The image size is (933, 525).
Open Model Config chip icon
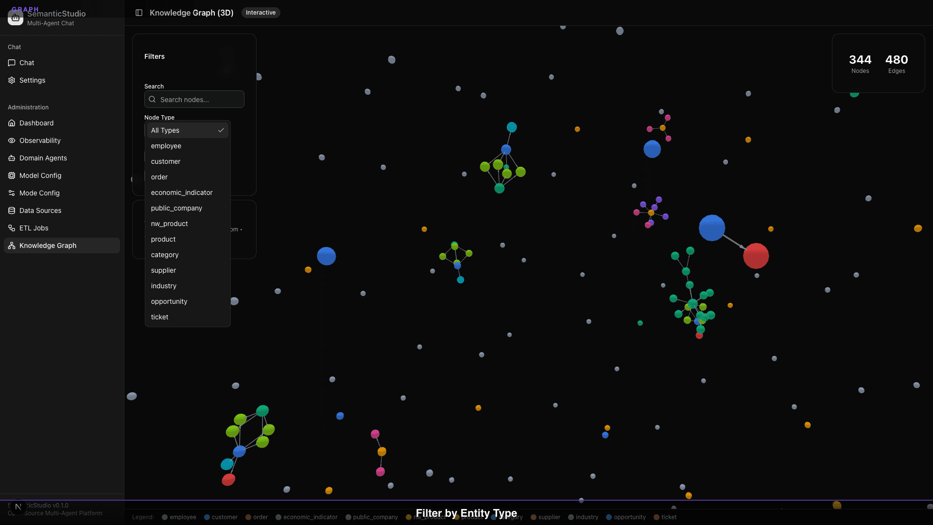tap(12, 175)
